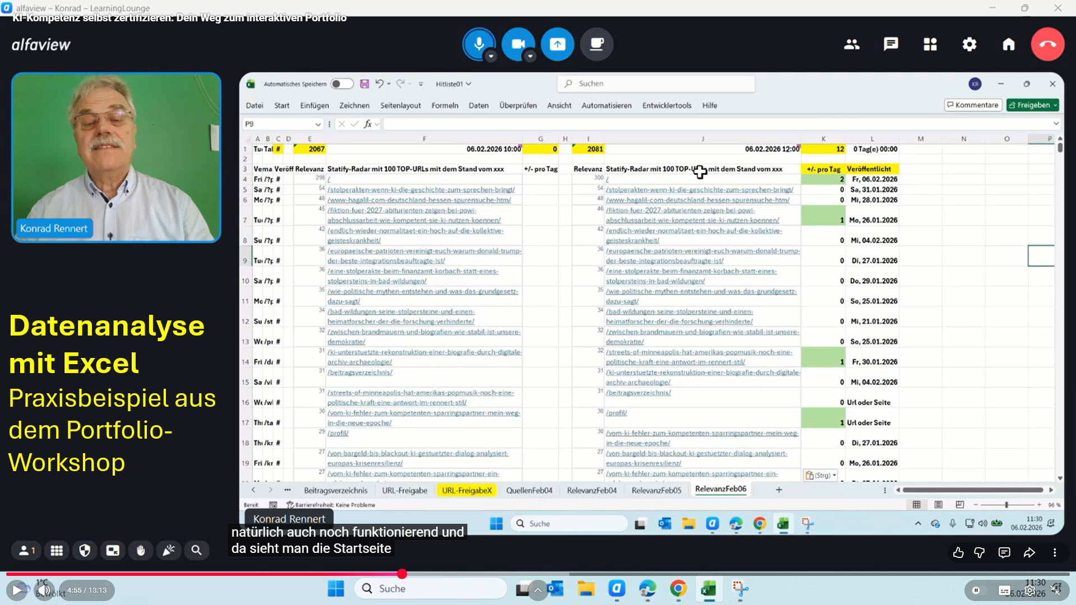Expand microphone options dropdown arrow
1076x605 pixels.
(x=491, y=56)
